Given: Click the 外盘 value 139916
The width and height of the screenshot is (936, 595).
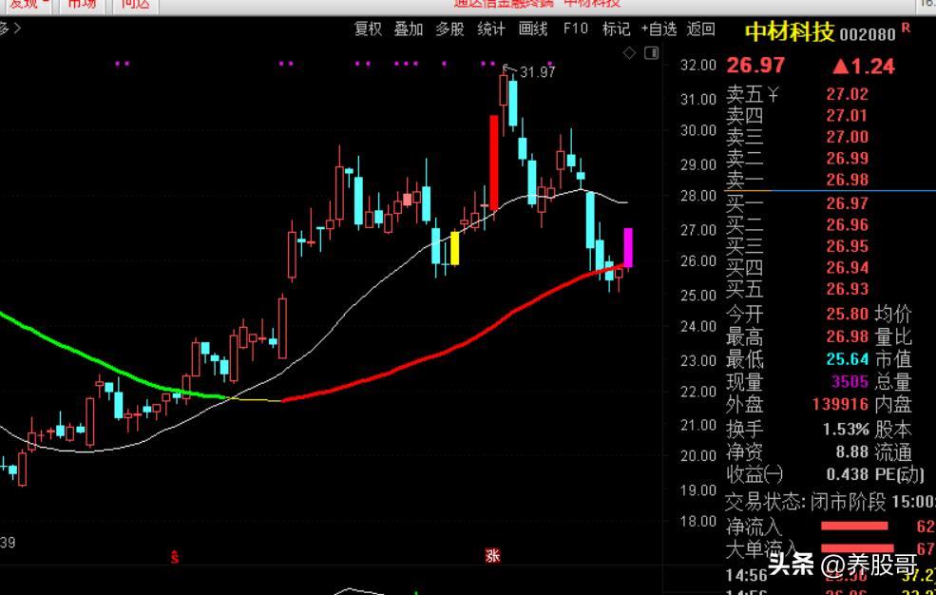Looking at the screenshot, I should (840, 405).
